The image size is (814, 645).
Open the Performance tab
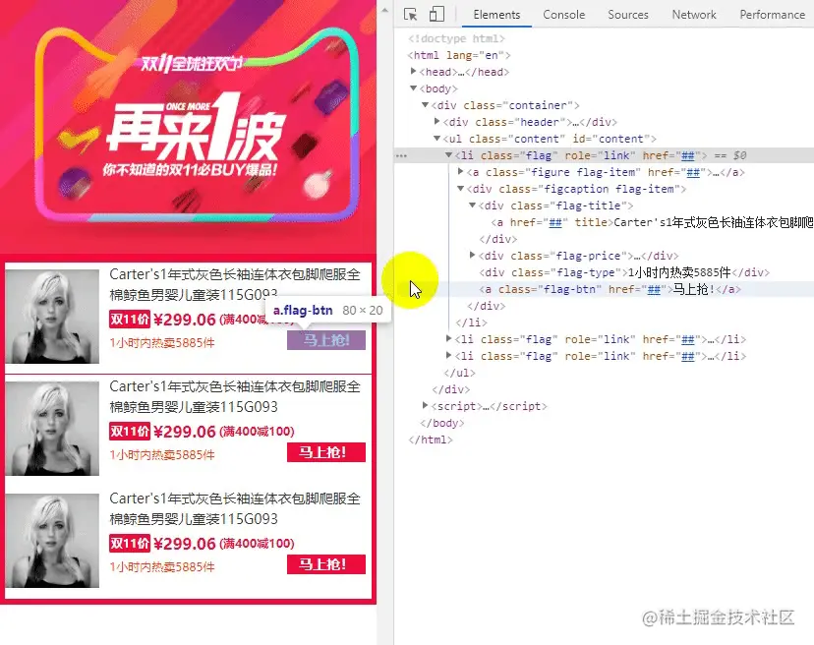pyautogui.click(x=772, y=15)
